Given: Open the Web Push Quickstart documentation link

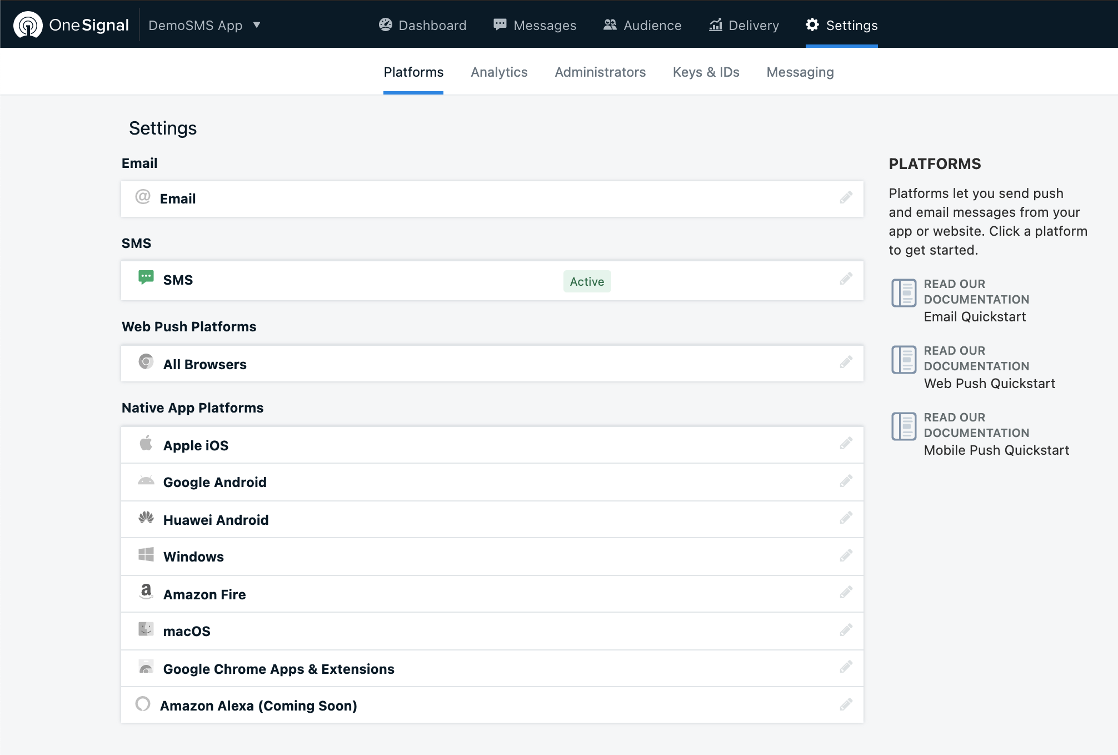Looking at the screenshot, I should click(x=989, y=384).
